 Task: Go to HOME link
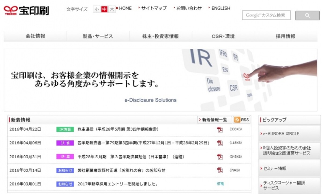pyautogui.click(x=125, y=8)
